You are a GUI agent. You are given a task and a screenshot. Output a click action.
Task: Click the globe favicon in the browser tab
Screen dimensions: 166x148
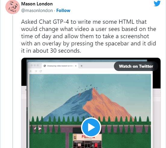(45, 66)
